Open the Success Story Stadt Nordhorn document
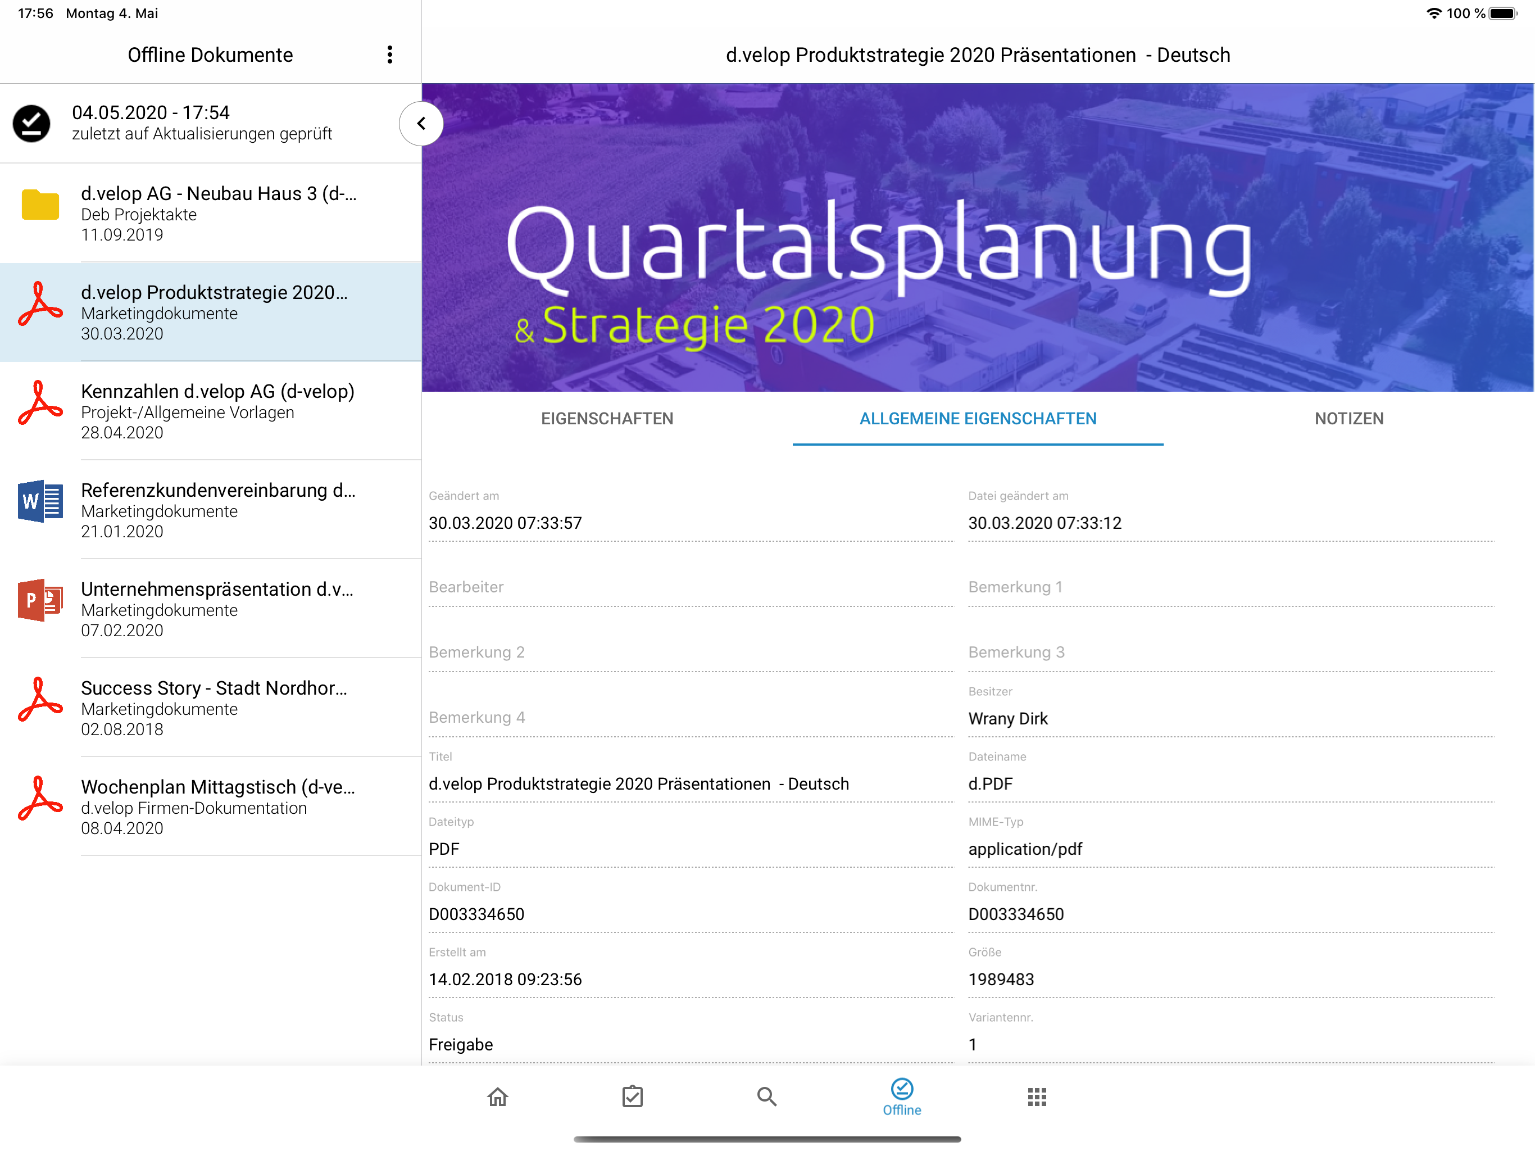This screenshot has width=1535, height=1151. tap(211, 708)
